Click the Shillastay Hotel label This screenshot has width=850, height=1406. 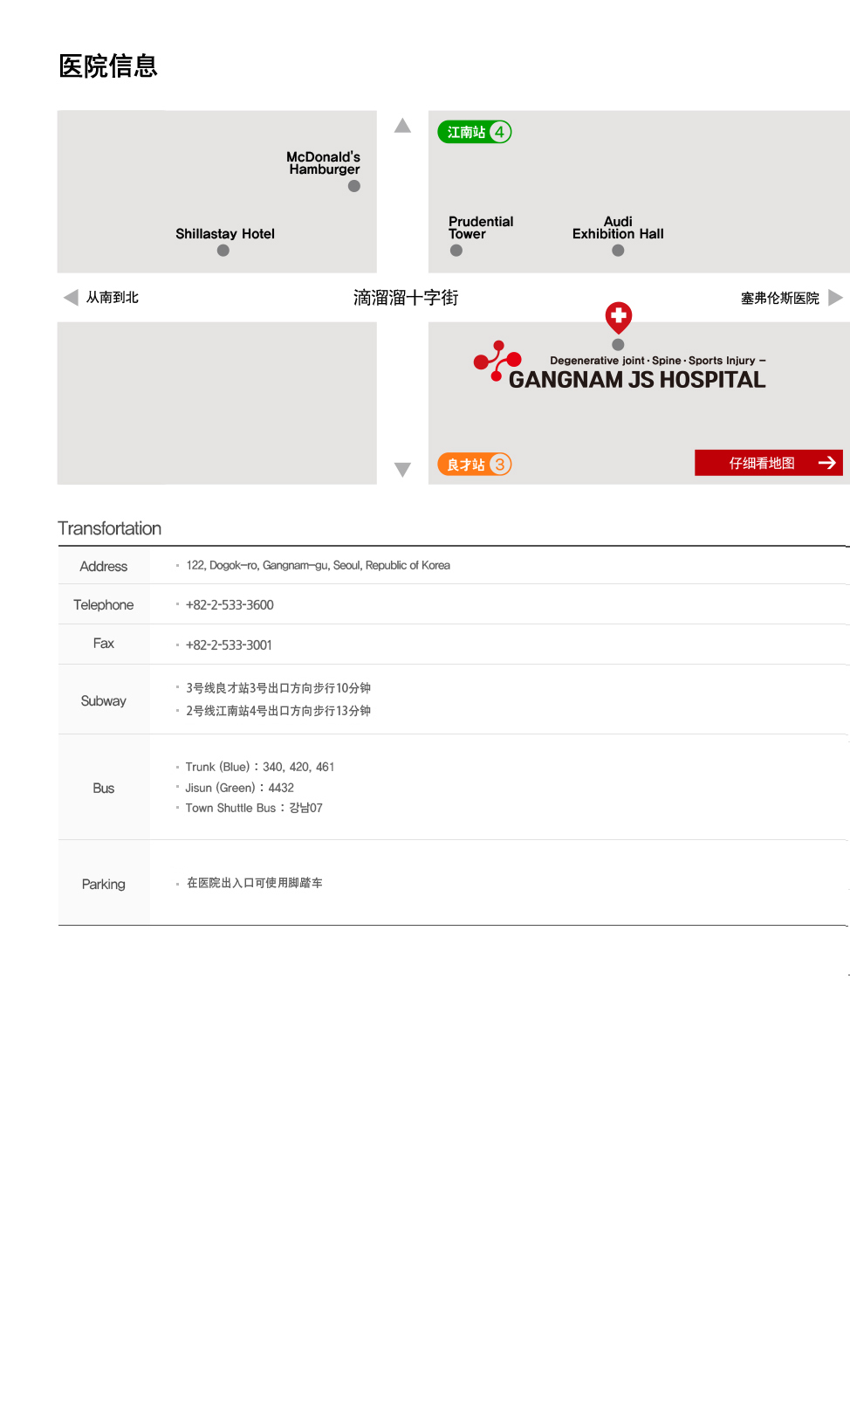click(225, 234)
